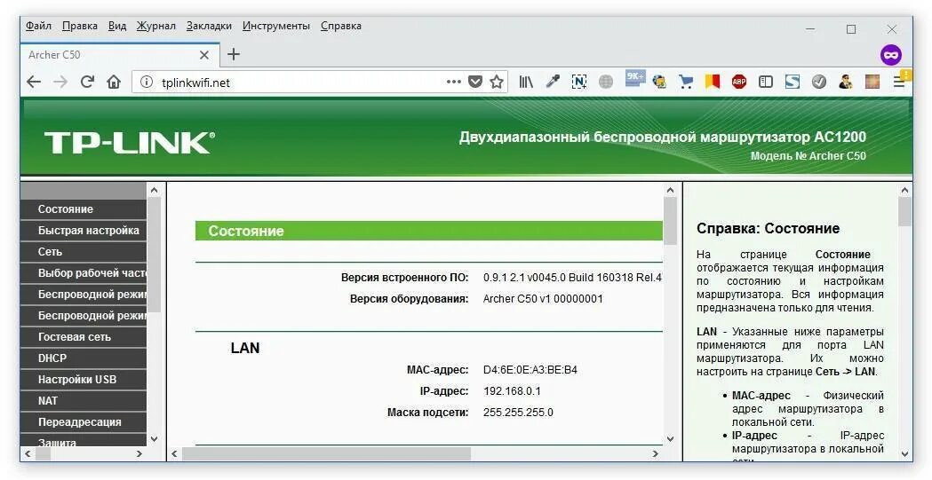Open the spy character extension icon
Screen dimensions: 932x480
tap(845, 82)
